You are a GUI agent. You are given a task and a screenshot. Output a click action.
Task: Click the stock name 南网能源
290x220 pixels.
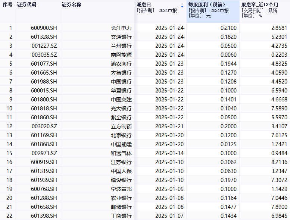point(121,55)
